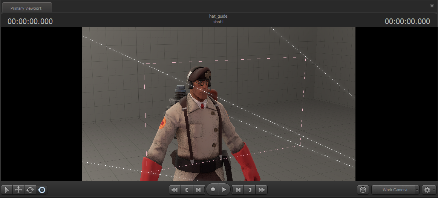Fast forward to the next shot
438x198 pixels.
[x=262, y=190]
